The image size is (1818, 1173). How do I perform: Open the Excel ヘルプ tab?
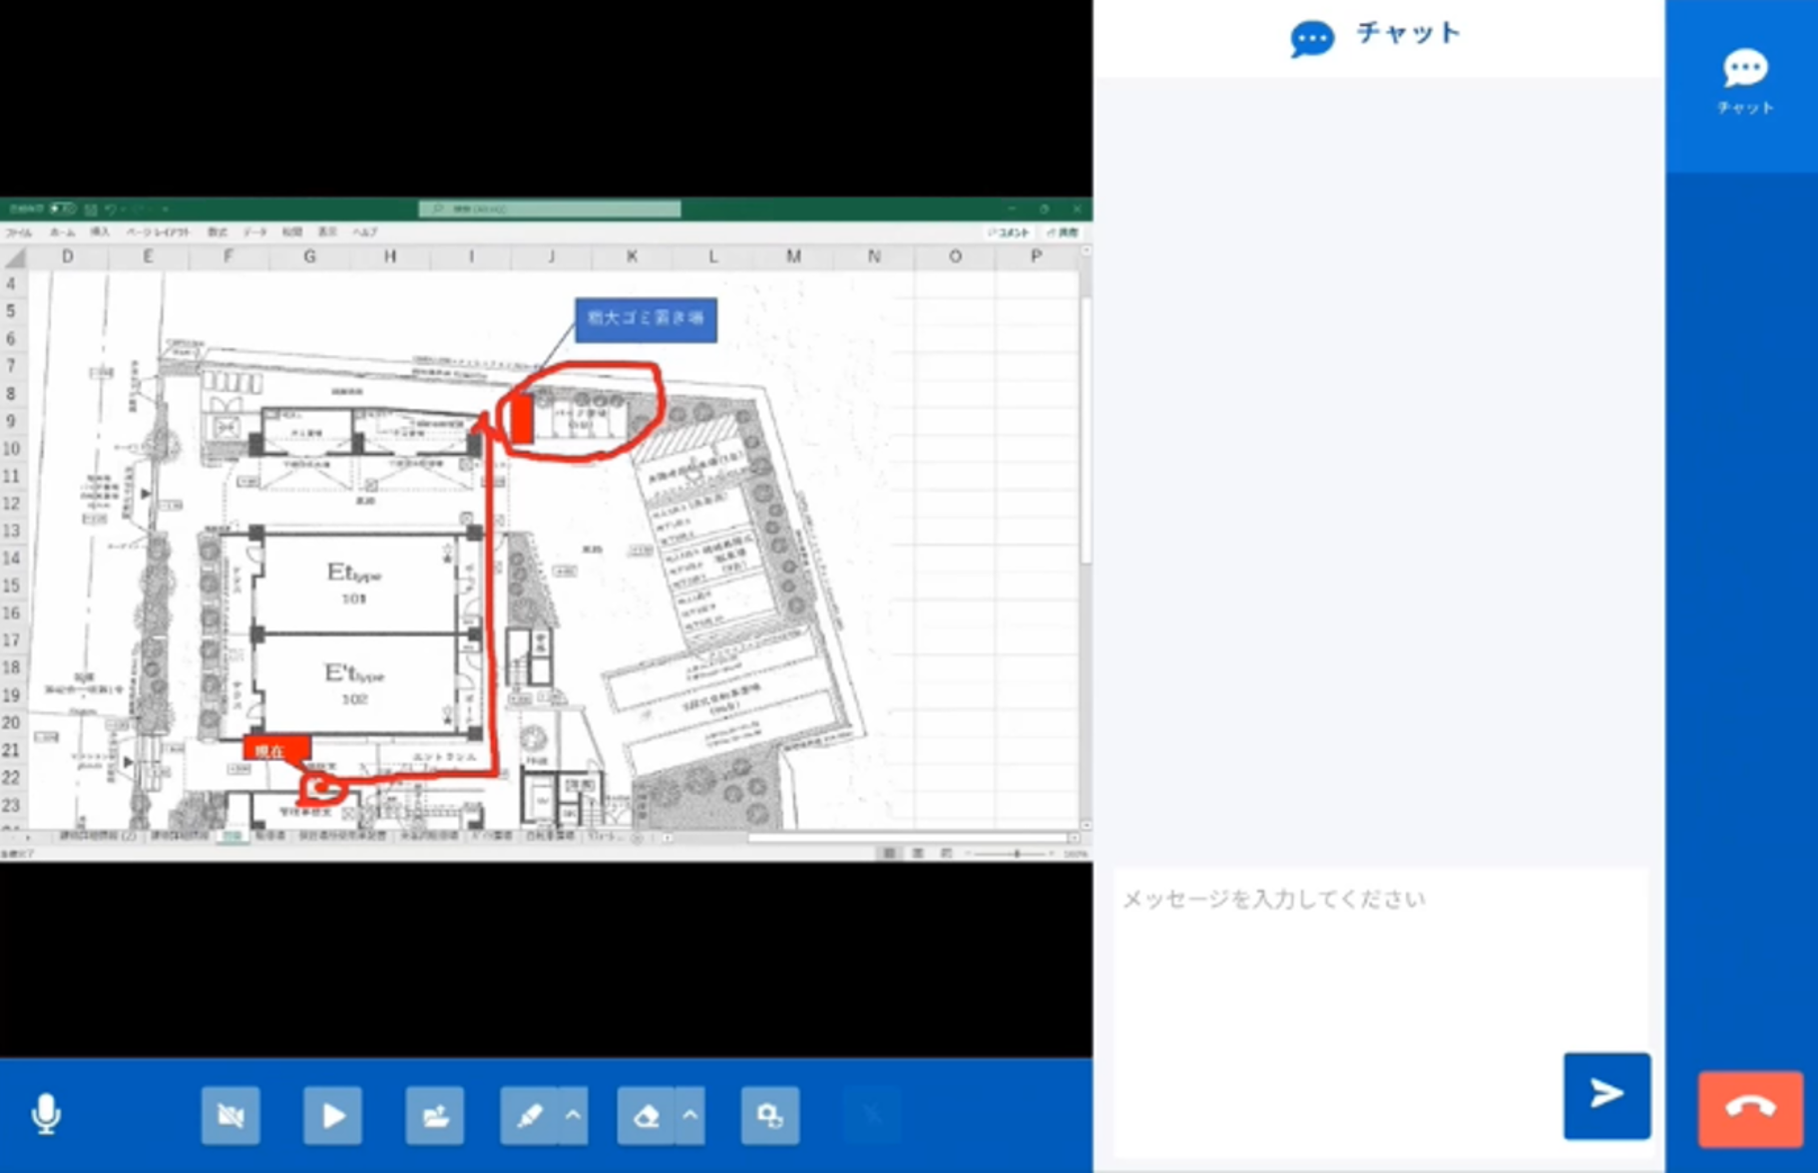pos(365,232)
